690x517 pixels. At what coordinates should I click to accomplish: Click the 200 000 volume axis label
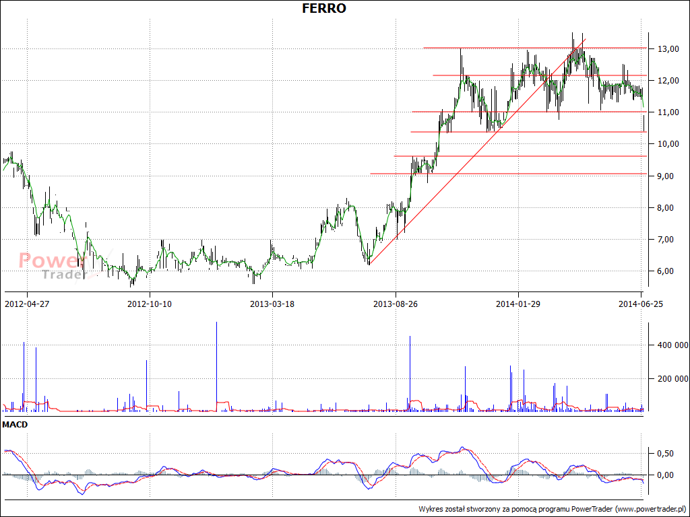pos(673,378)
